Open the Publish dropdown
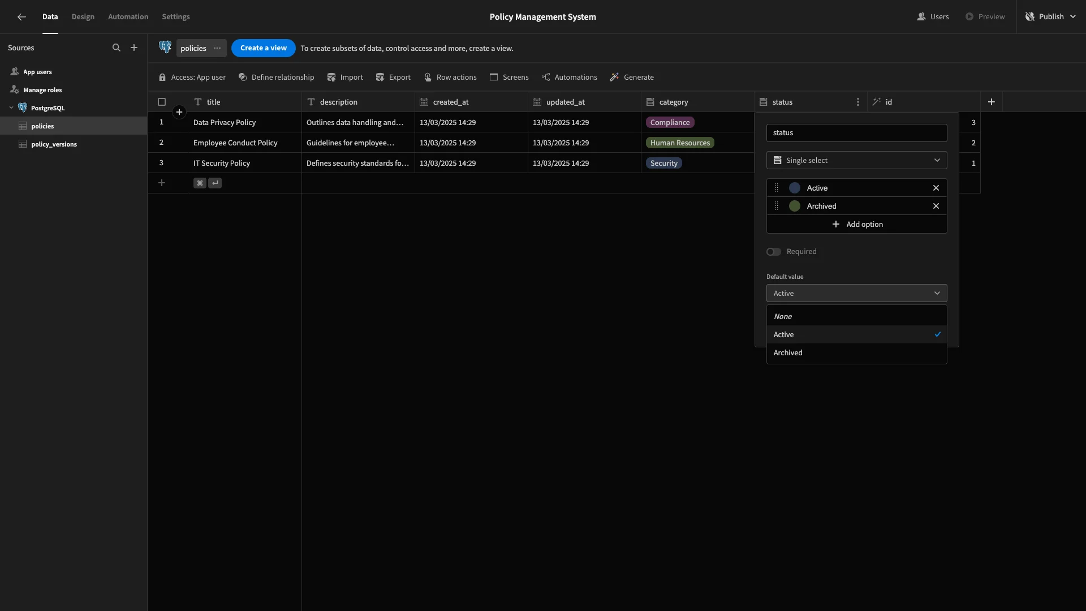 click(1051, 16)
